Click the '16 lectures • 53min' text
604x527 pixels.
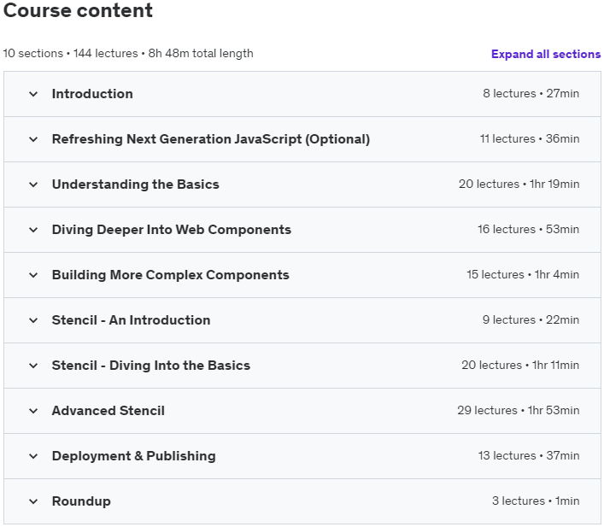529,229
